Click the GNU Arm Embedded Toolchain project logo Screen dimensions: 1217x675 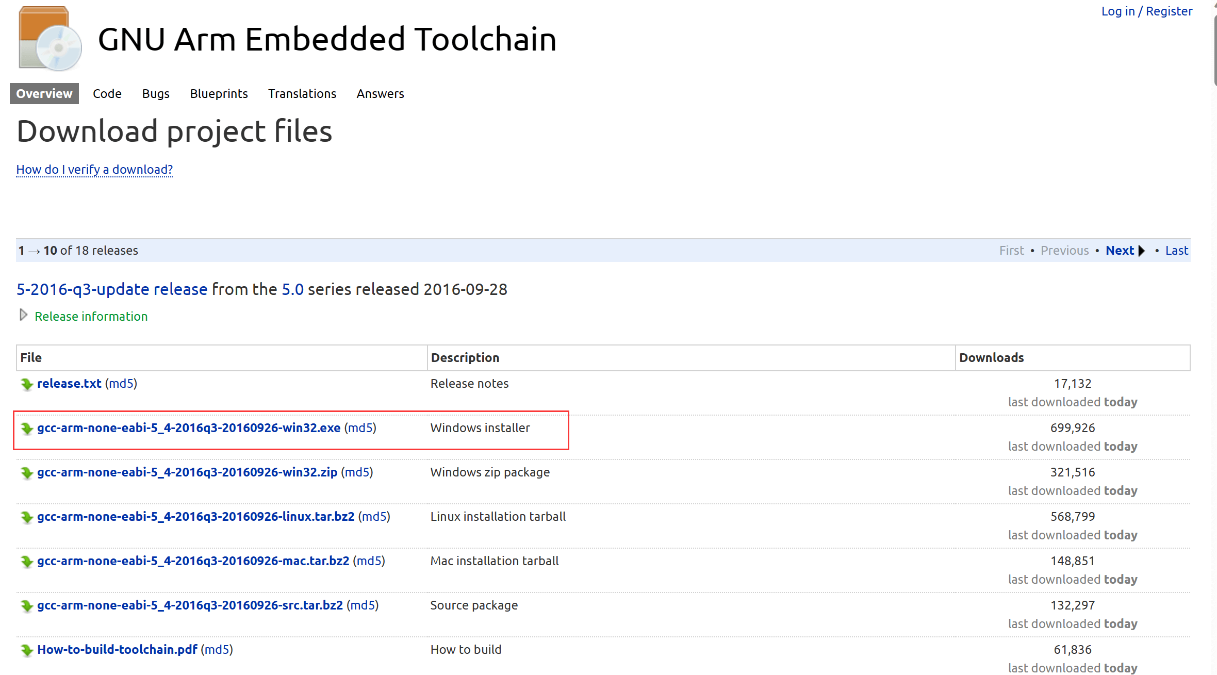(x=50, y=39)
